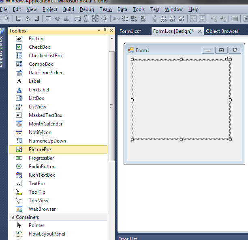The width and height of the screenshot is (248, 240).
Task: Choose the MonthCalendar control icon
Action: tap(19, 124)
